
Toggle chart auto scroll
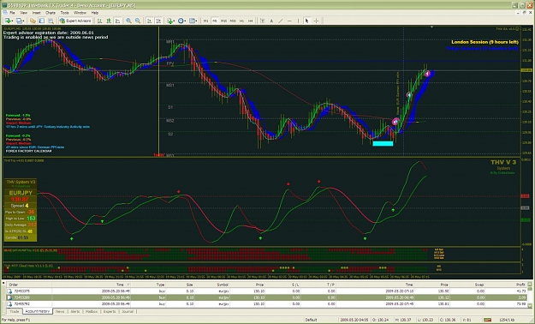(150, 21)
